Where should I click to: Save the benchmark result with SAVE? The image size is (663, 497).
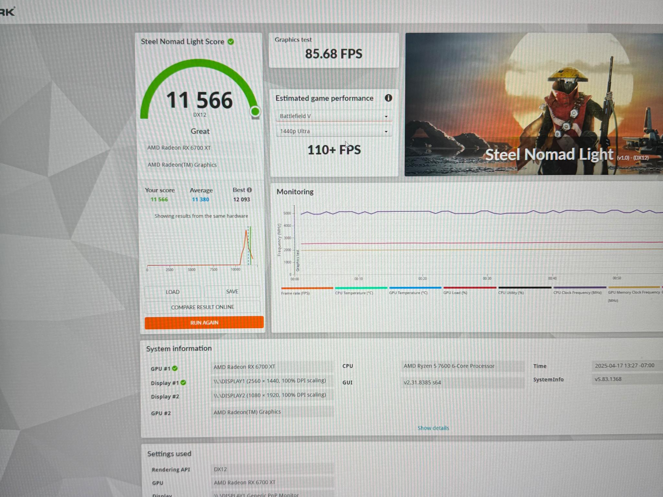(232, 292)
